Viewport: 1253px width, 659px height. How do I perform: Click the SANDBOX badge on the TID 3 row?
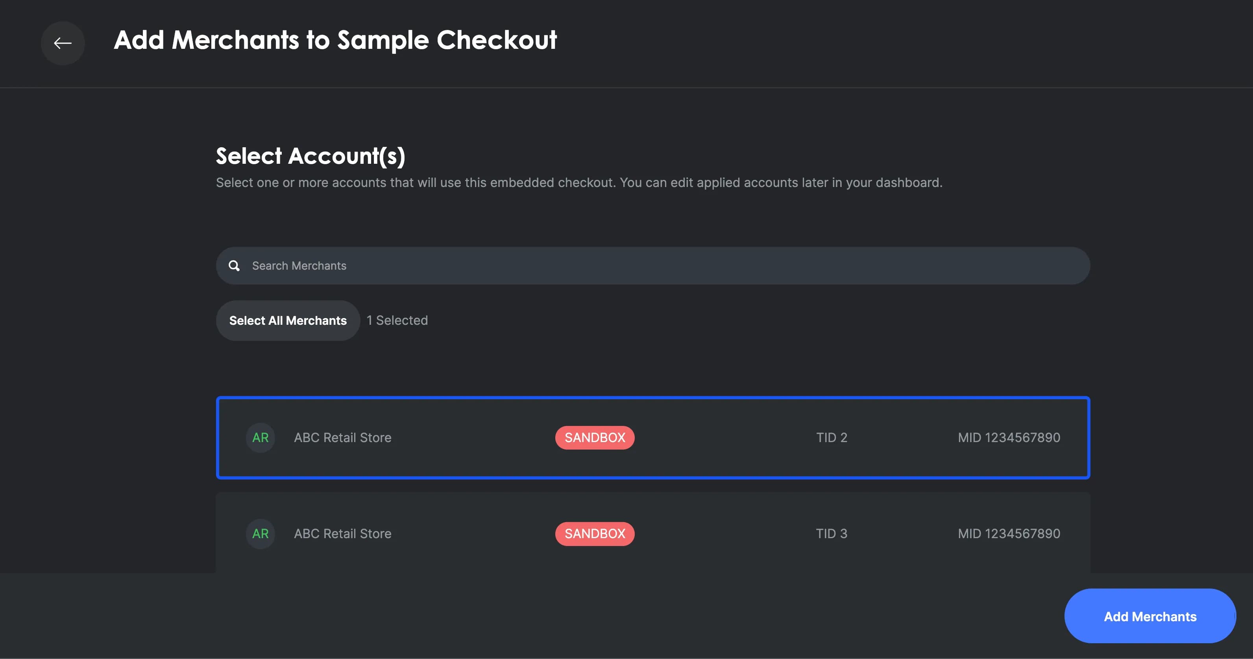(594, 533)
